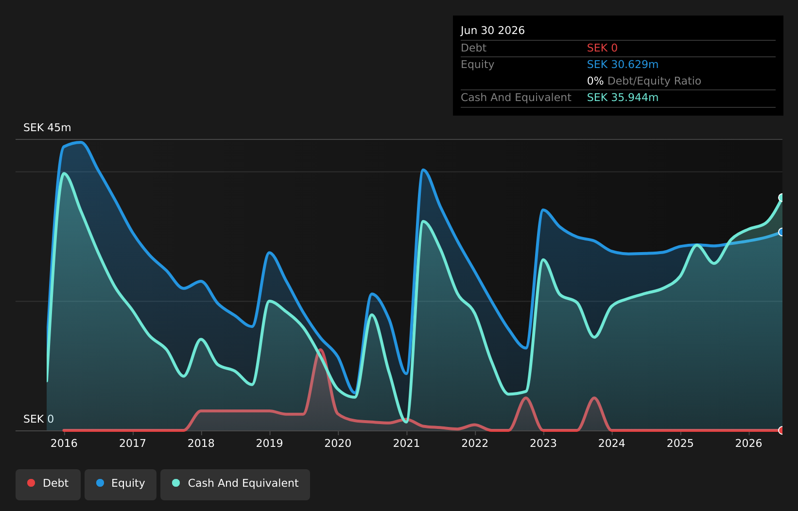Viewport: 798px width, 511px height.
Task: Click the 2025 x-axis label
Action: tap(680, 443)
